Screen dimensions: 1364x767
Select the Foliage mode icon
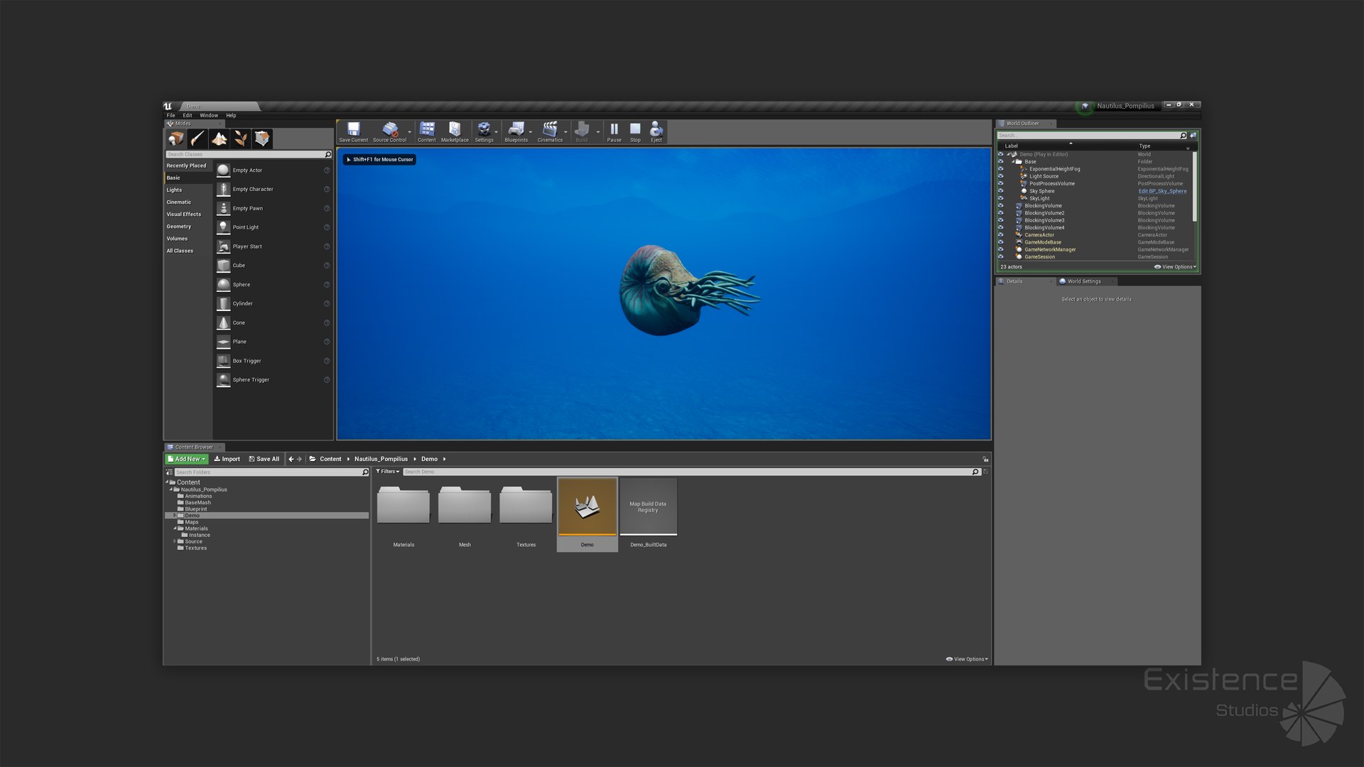click(241, 138)
